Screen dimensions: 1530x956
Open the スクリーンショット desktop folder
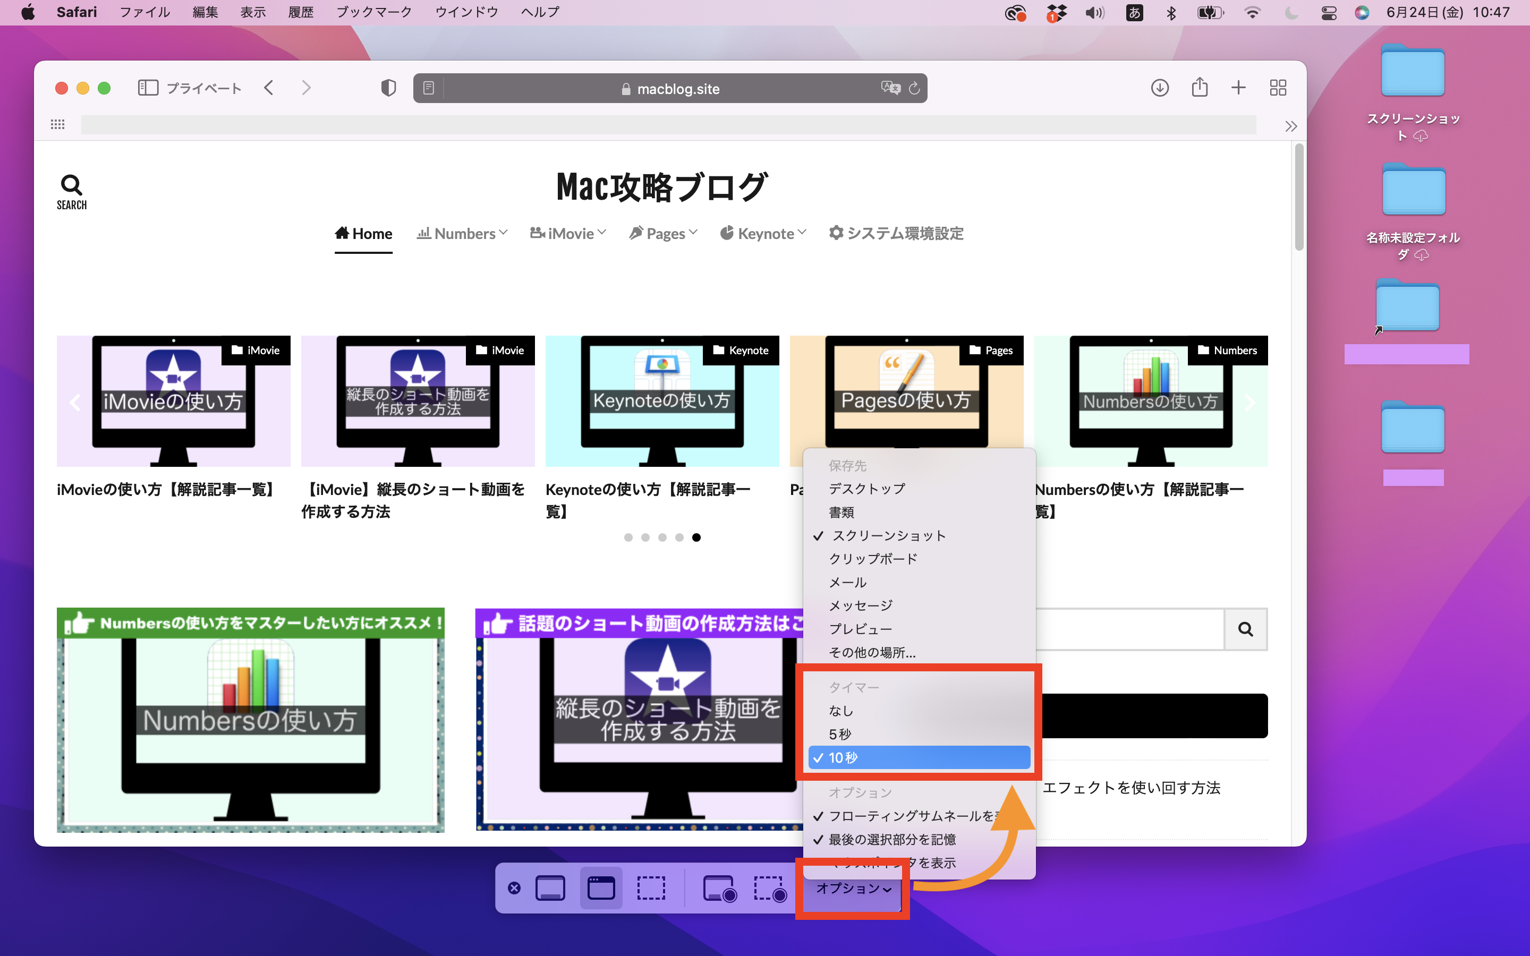click(x=1413, y=92)
